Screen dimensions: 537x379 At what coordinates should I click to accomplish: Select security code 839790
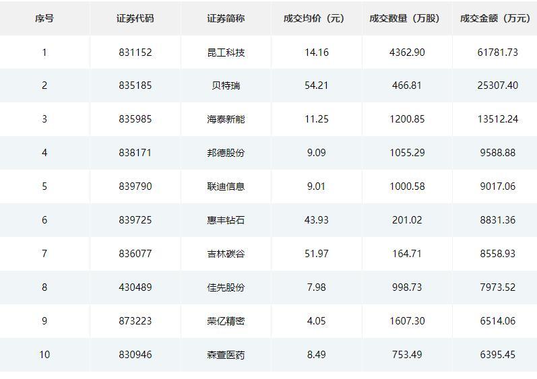point(135,186)
